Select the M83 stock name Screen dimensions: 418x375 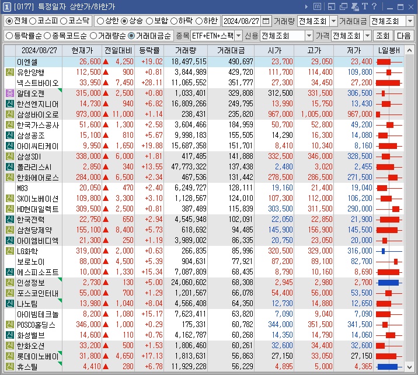coord(22,188)
